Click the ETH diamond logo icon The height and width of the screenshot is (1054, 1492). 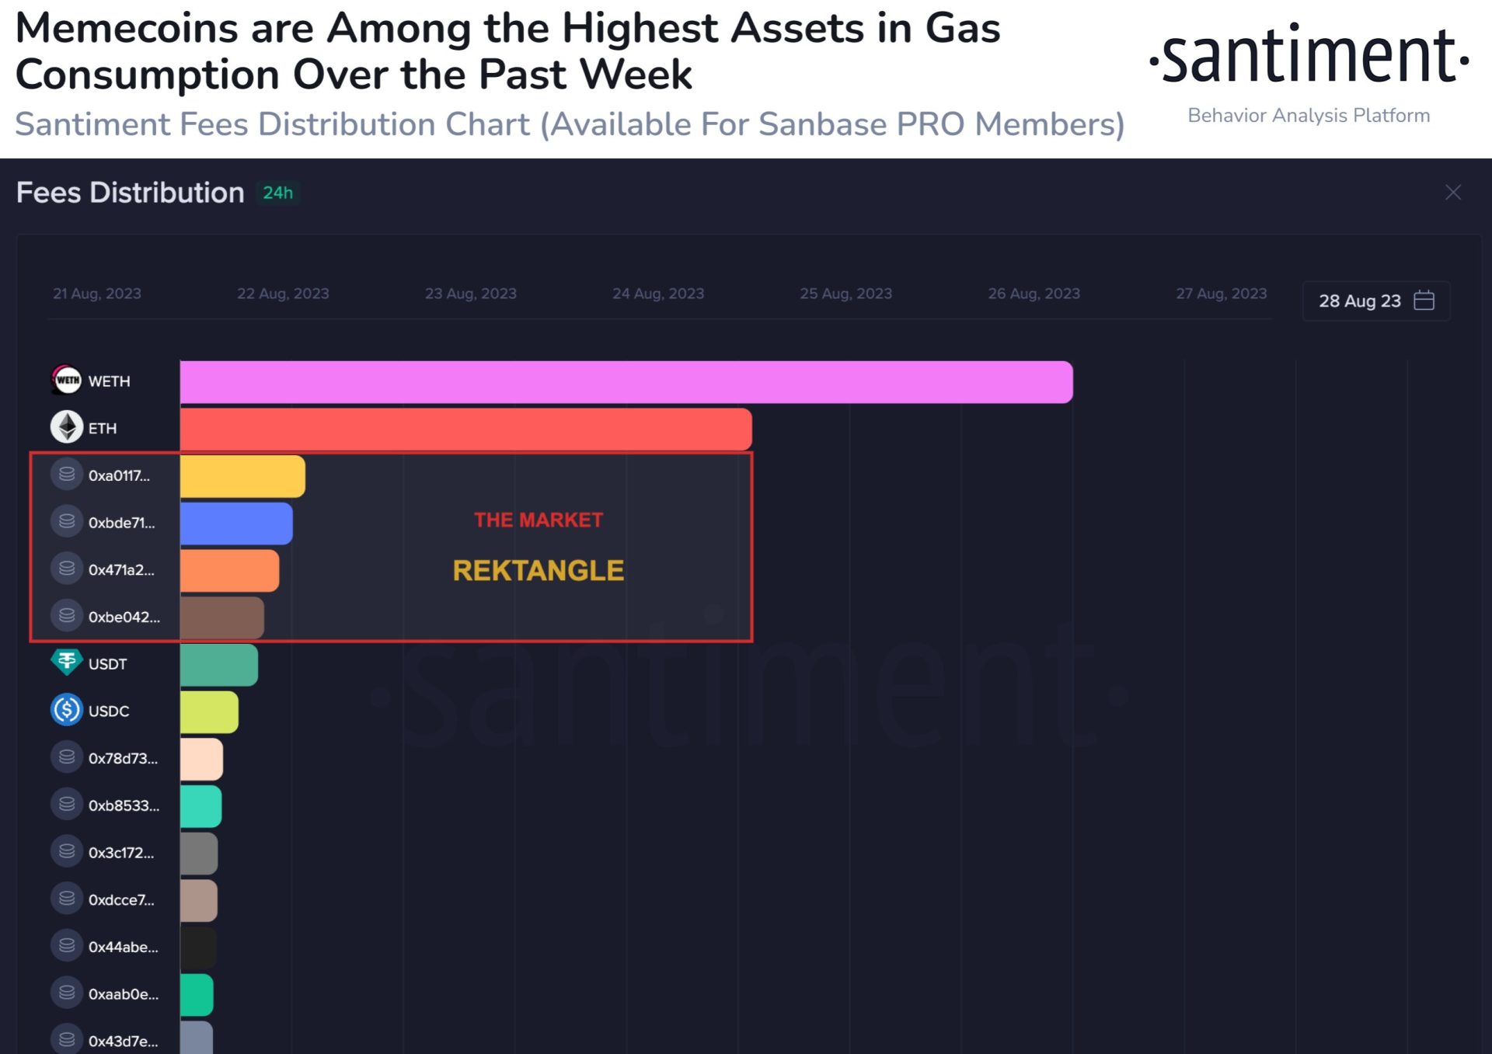(67, 427)
